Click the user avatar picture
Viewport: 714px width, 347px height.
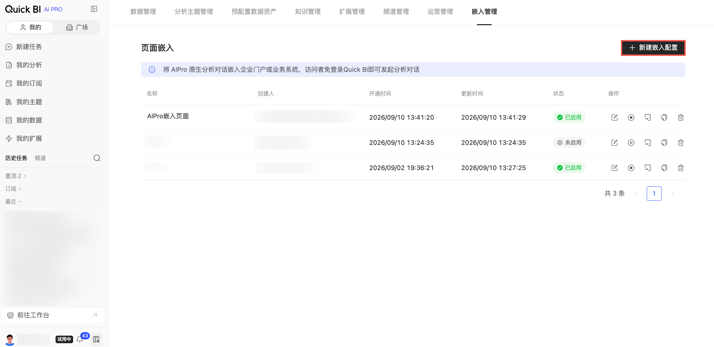pos(10,339)
